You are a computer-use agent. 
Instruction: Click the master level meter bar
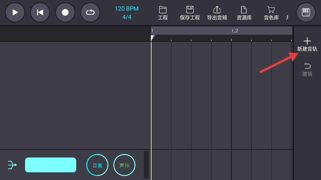146,165
